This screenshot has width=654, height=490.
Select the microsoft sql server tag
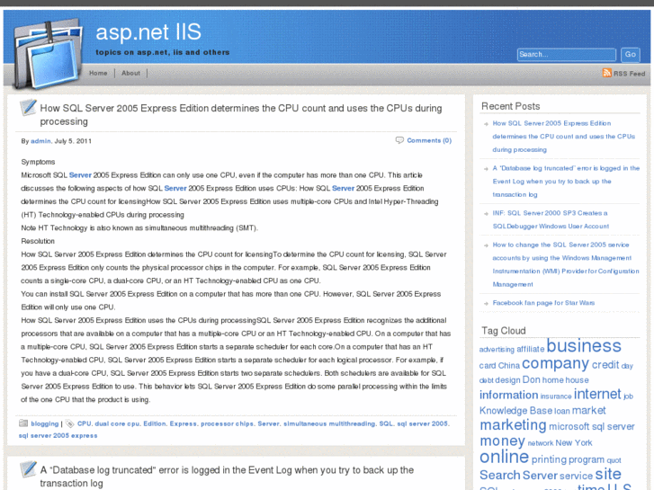pyautogui.click(x=591, y=426)
